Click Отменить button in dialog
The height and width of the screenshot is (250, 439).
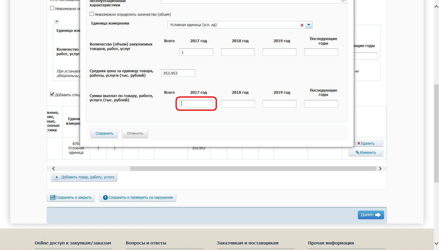[x=135, y=133]
